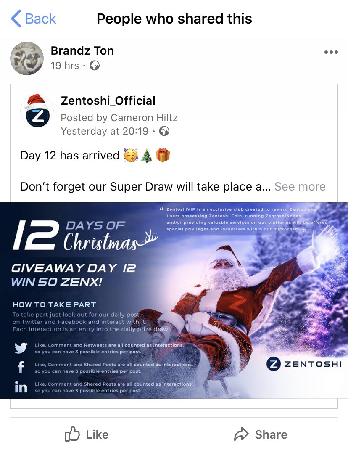The height and width of the screenshot is (450, 348).
Task: Click the Twitter bird icon in the banner
Action: click(x=21, y=348)
